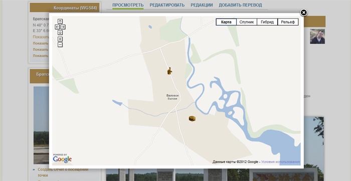This screenshot has height=181, width=351.
Task: Pan the map up with arrow icon
Action: [x=60, y=22]
